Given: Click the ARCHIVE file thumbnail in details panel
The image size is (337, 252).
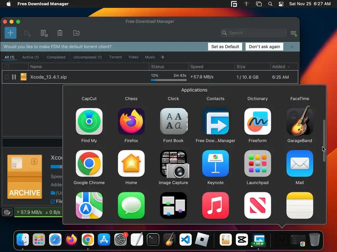Looking at the screenshot, I should click(x=24, y=177).
